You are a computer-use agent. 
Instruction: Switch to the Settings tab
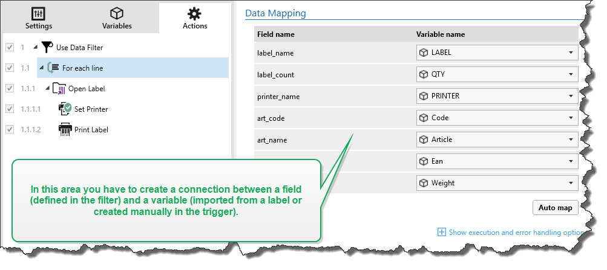click(38, 18)
